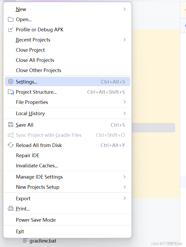Select Exit from the File menu
186x247 pixels.
click(x=20, y=231)
